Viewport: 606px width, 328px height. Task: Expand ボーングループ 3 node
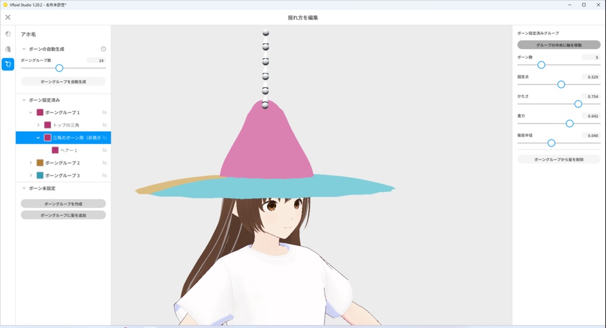coord(31,175)
